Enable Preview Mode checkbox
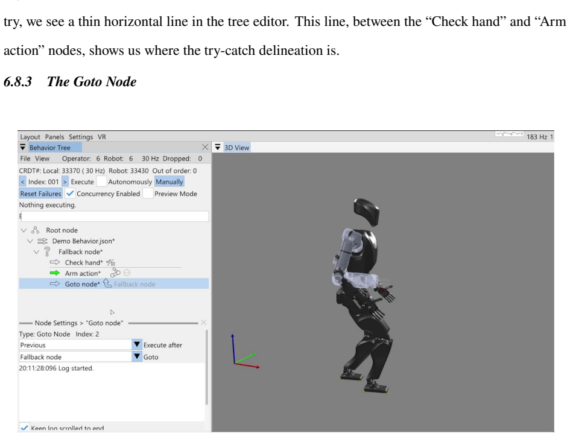The width and height of the screenshot is (570, 436). [x=148, y=194]
